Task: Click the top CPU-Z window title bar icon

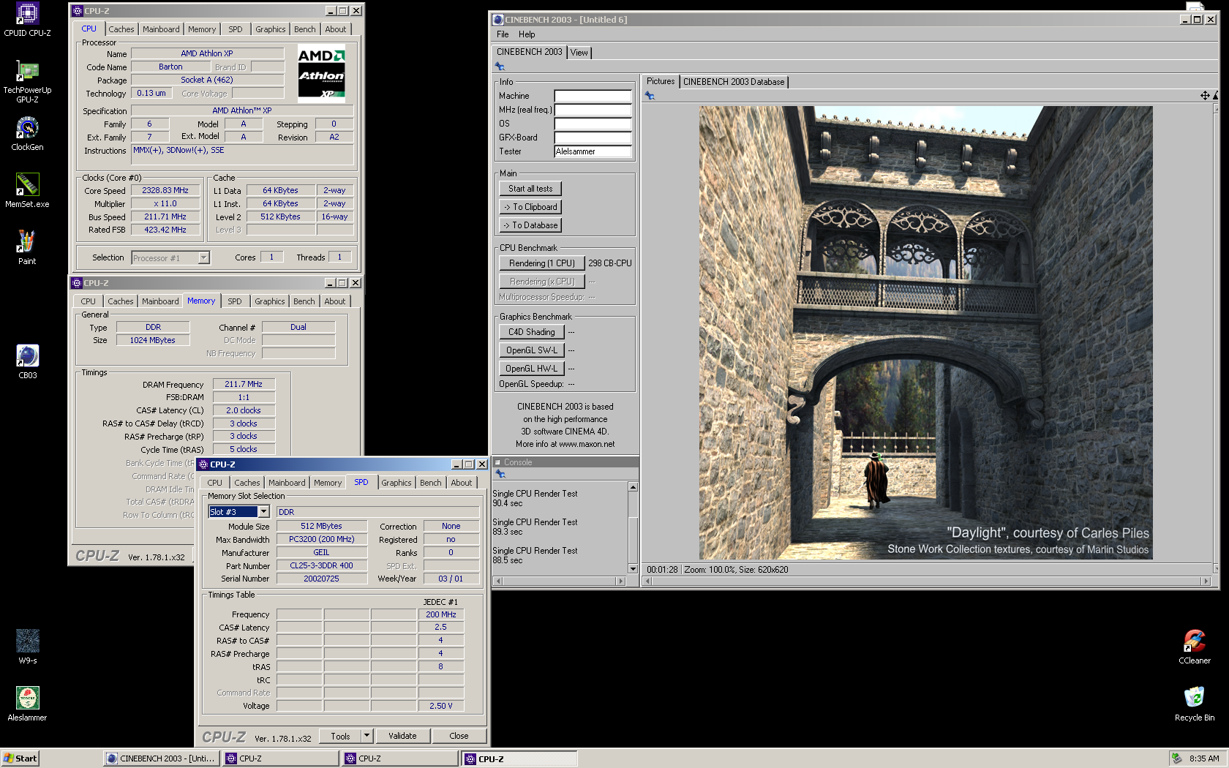Action: (78, 11)
